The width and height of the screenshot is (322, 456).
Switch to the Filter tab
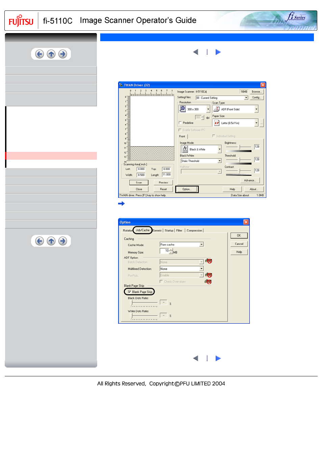(x=179, y=231)
